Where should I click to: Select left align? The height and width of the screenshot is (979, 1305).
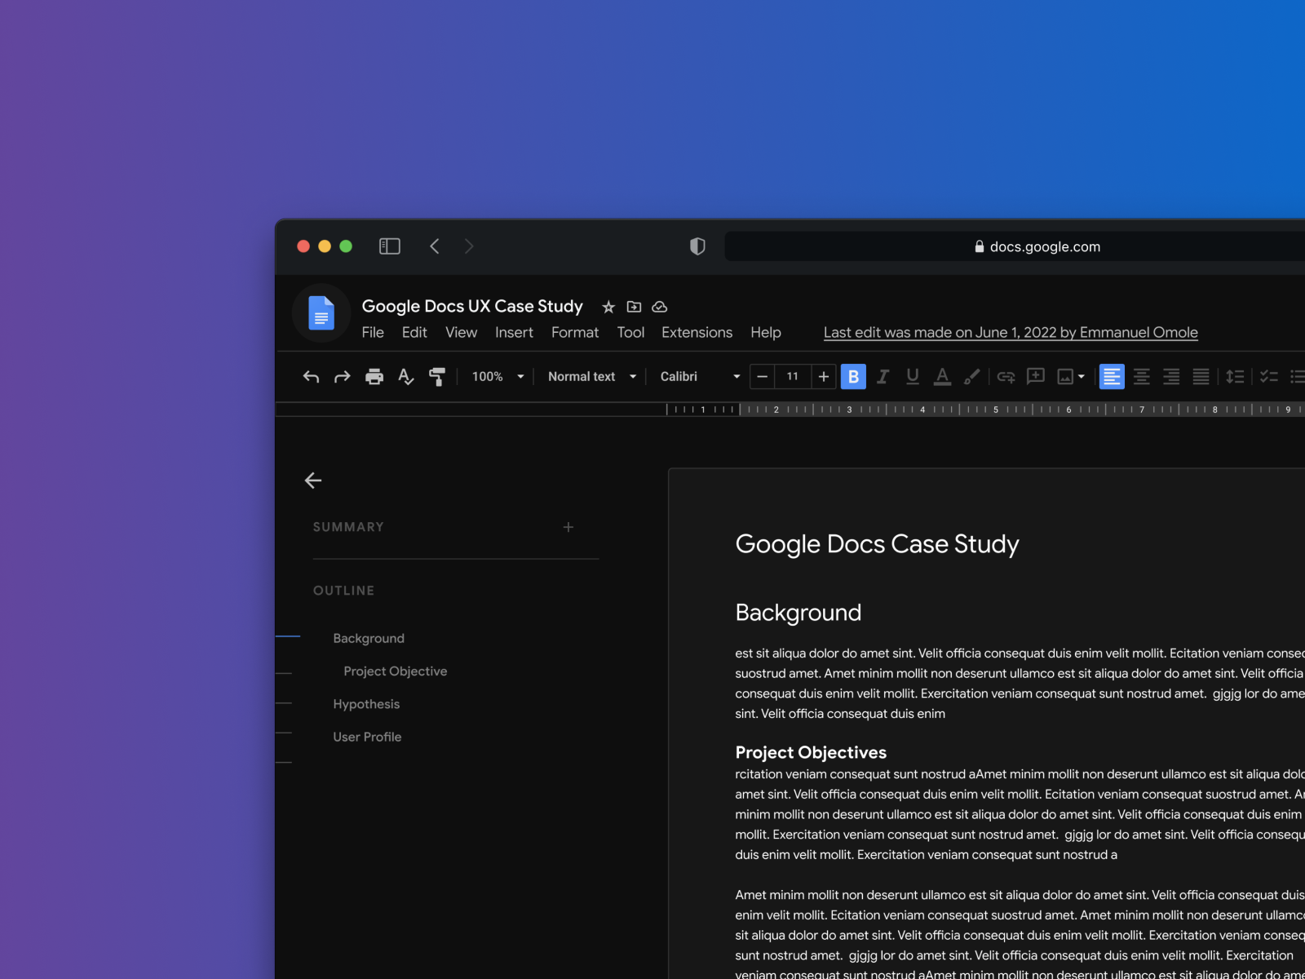(x=1112, y=376)
